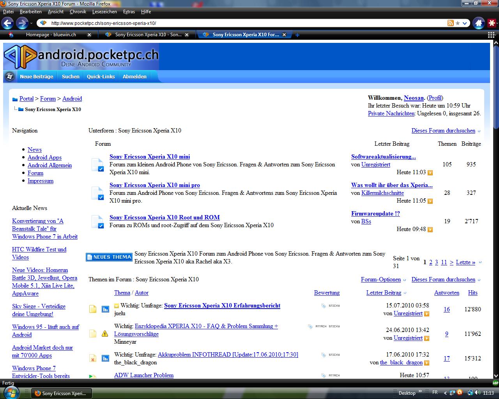Go to last post arrow dated 24.06.2010
499x399 pixels.
click(427, 338)
